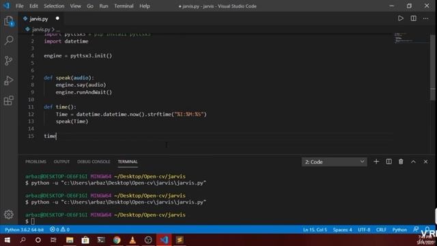Click 'def speak(audio):' on line 7
The image size is (437, 246).
click(x=69, y=78)
